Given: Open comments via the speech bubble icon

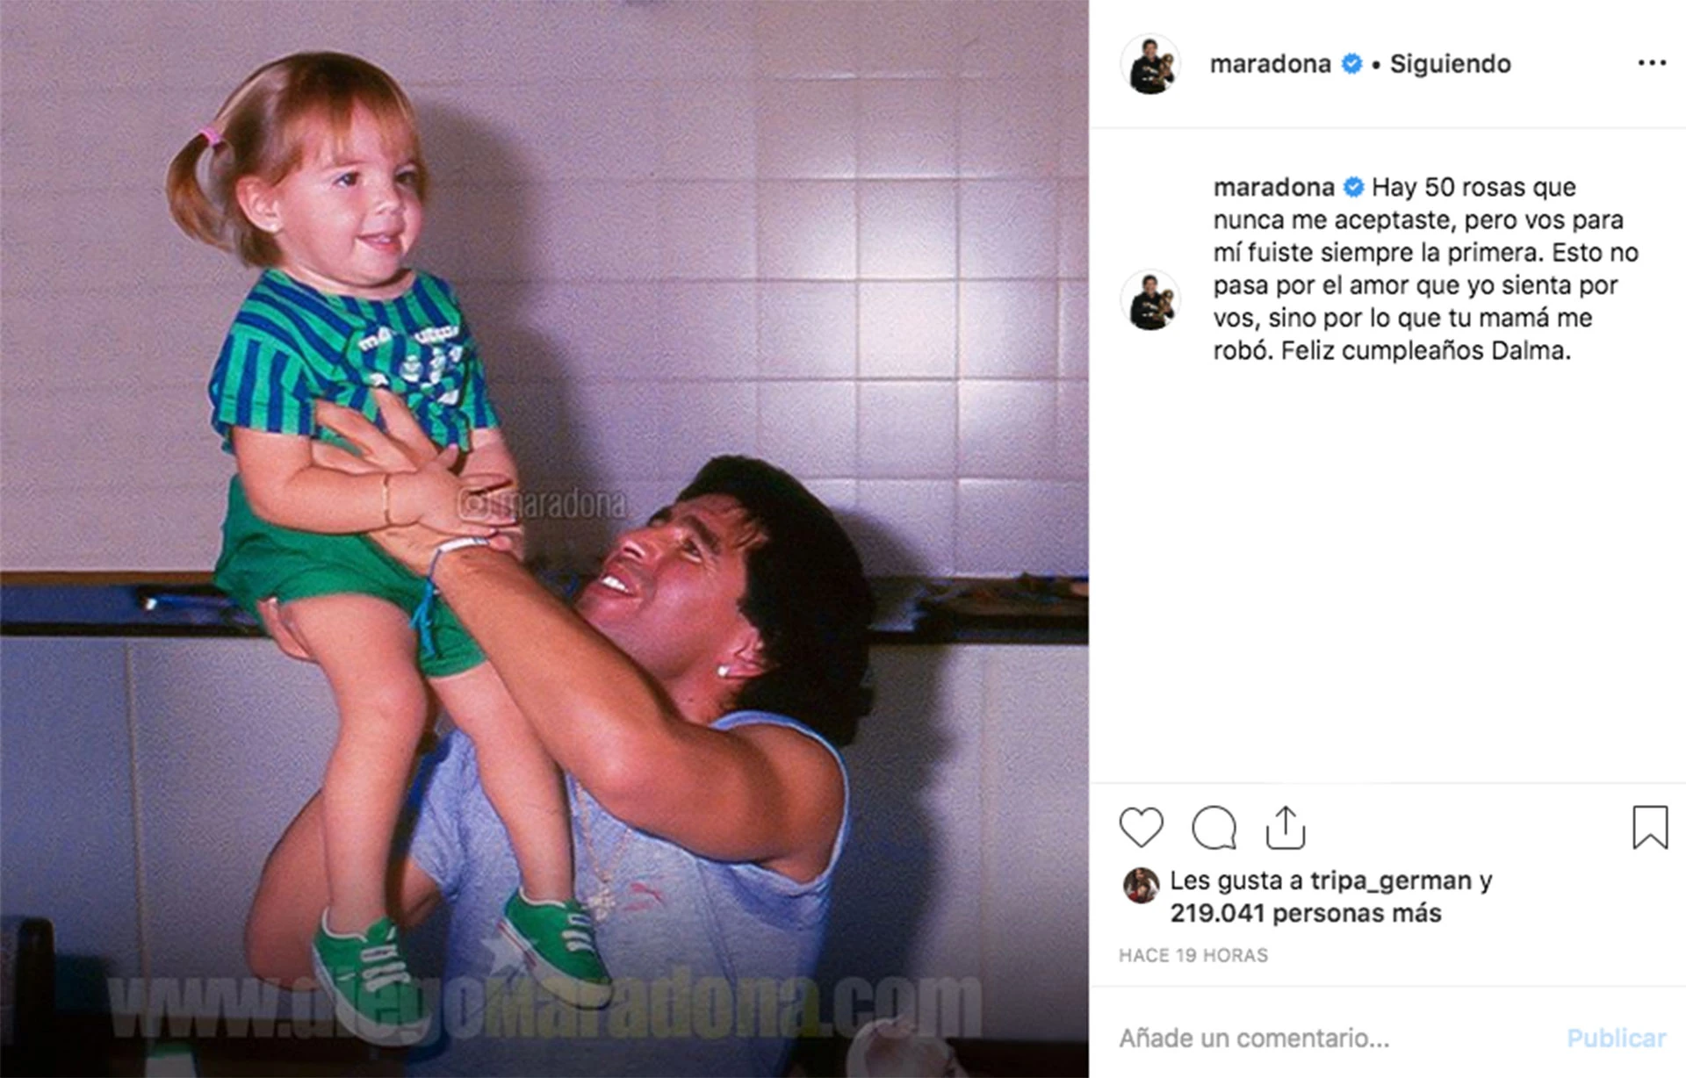Looking at the screenshot, I should (x=1214, y=827).
